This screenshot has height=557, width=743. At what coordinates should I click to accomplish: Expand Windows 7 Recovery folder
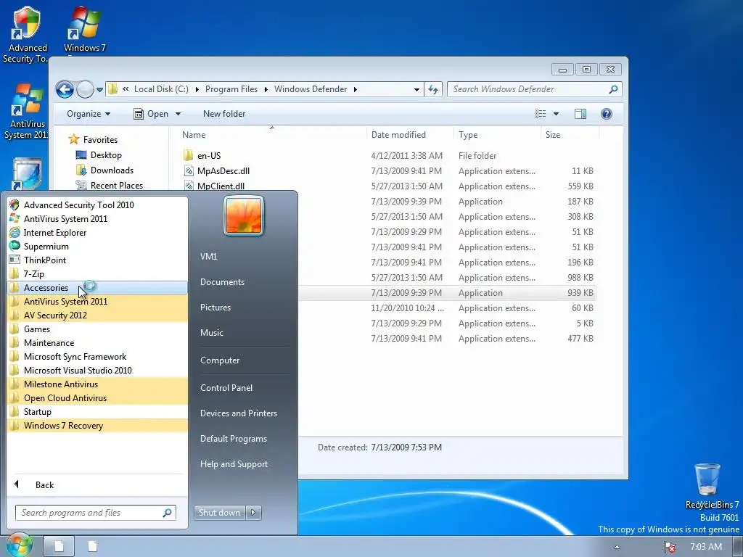tap(97, 425)
